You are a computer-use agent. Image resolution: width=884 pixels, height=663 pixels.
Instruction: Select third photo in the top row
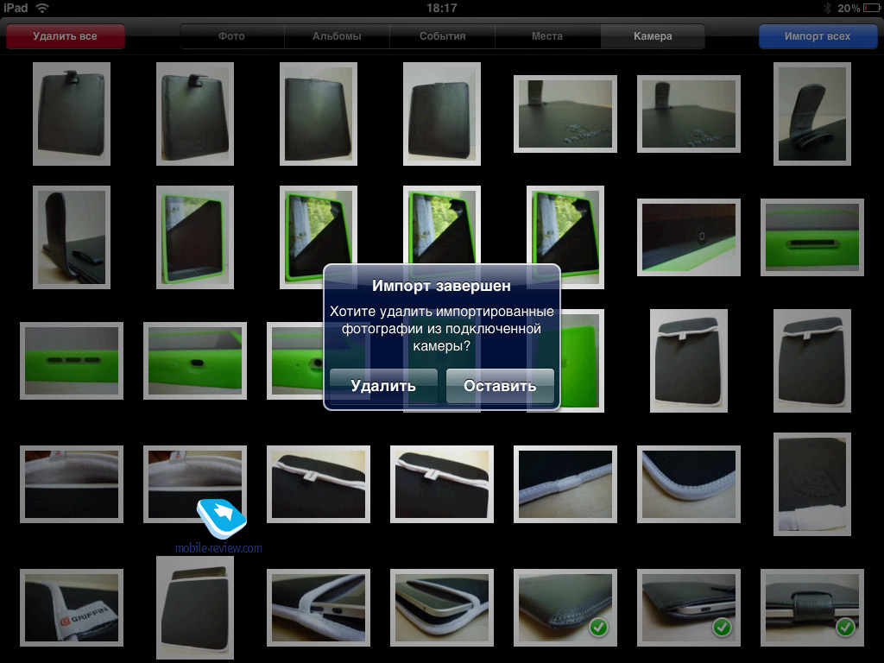click(319, 114)
